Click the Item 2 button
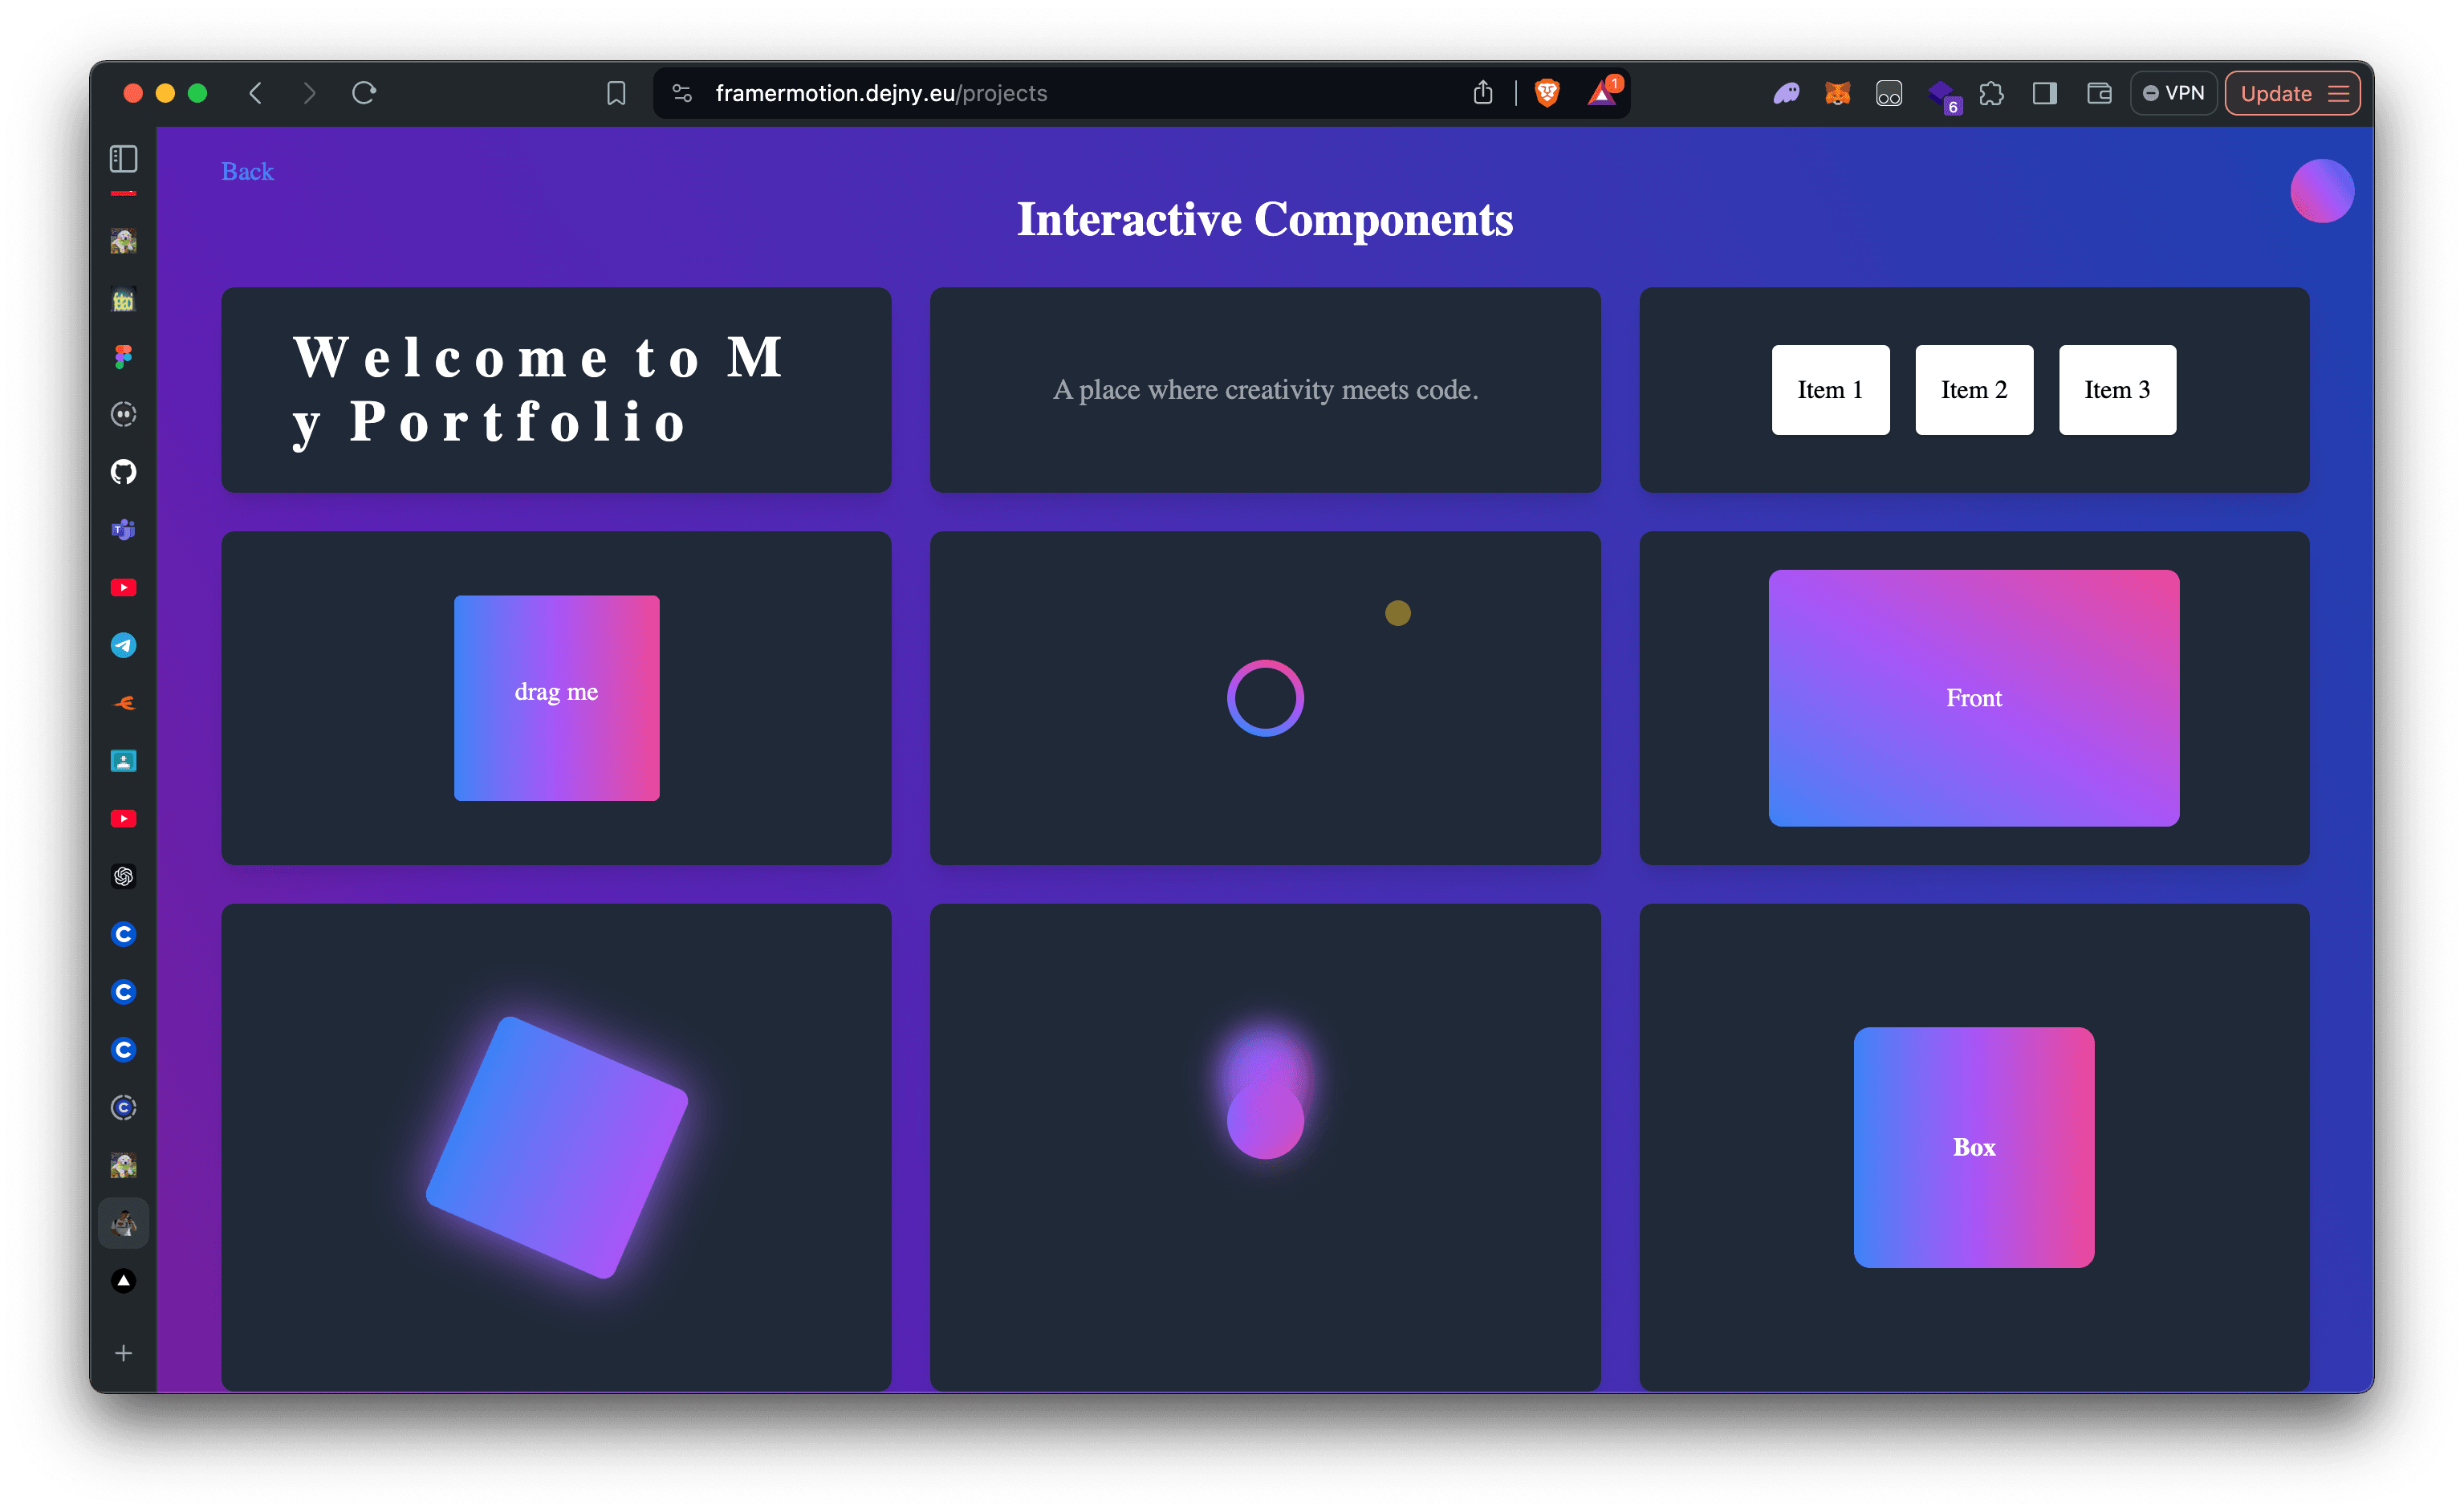This screenshot has width=2464, height=1512. click(x=1973, y=390)
